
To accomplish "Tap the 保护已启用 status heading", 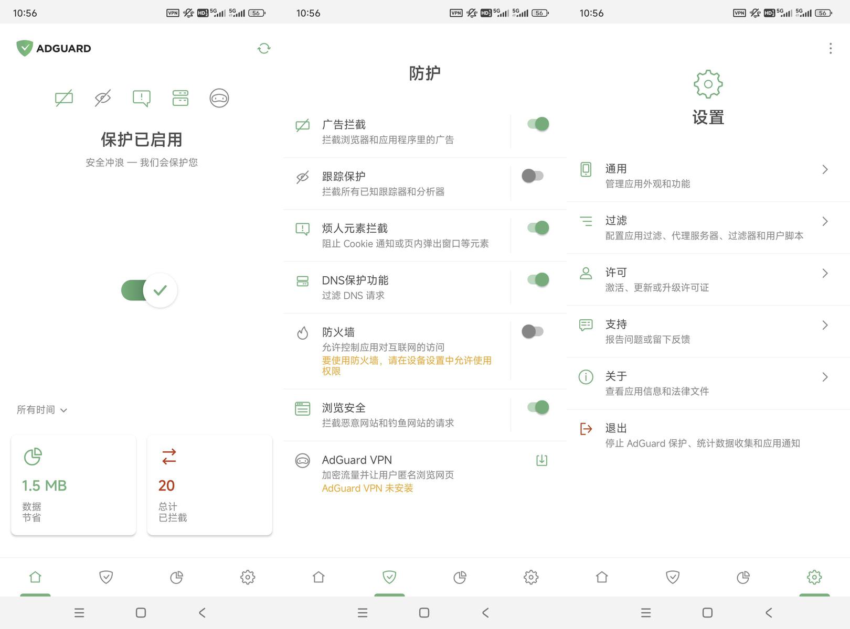I will (x=142, y=139).
